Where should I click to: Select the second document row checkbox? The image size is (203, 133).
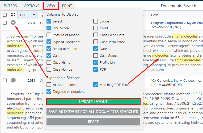5,80
